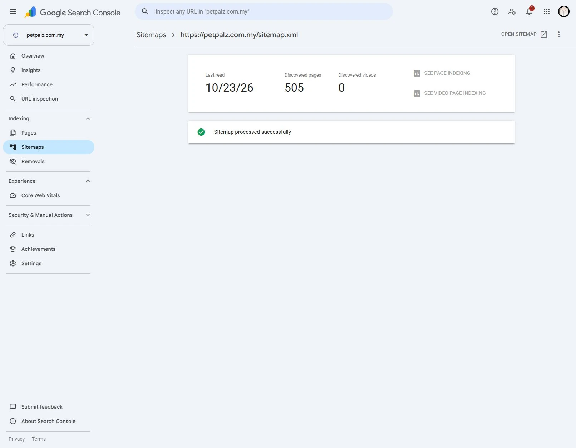Click the search magnifier icon

click(x=145, y=11)
